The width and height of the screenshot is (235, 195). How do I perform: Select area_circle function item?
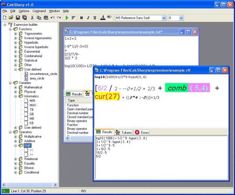coord(37,79)
